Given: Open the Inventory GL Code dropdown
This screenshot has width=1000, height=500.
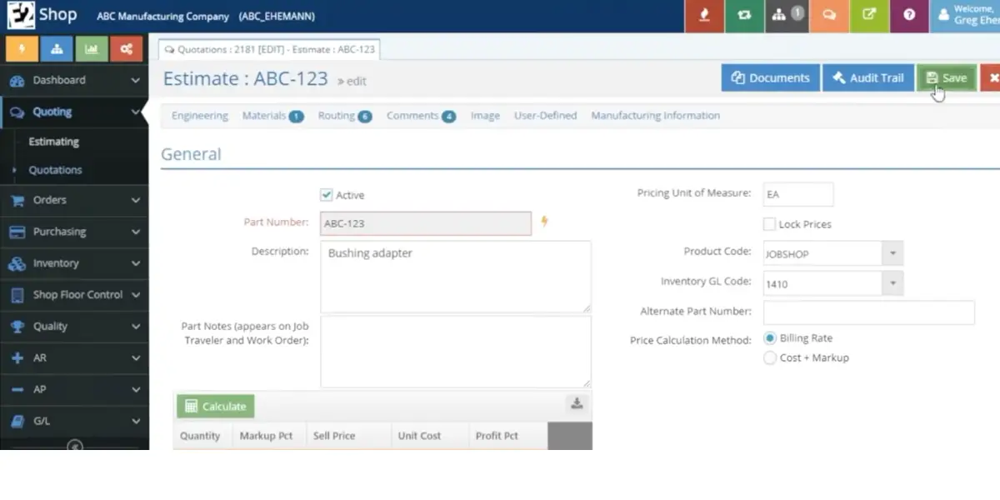Looking at the screenshot, I should point(833,283).
